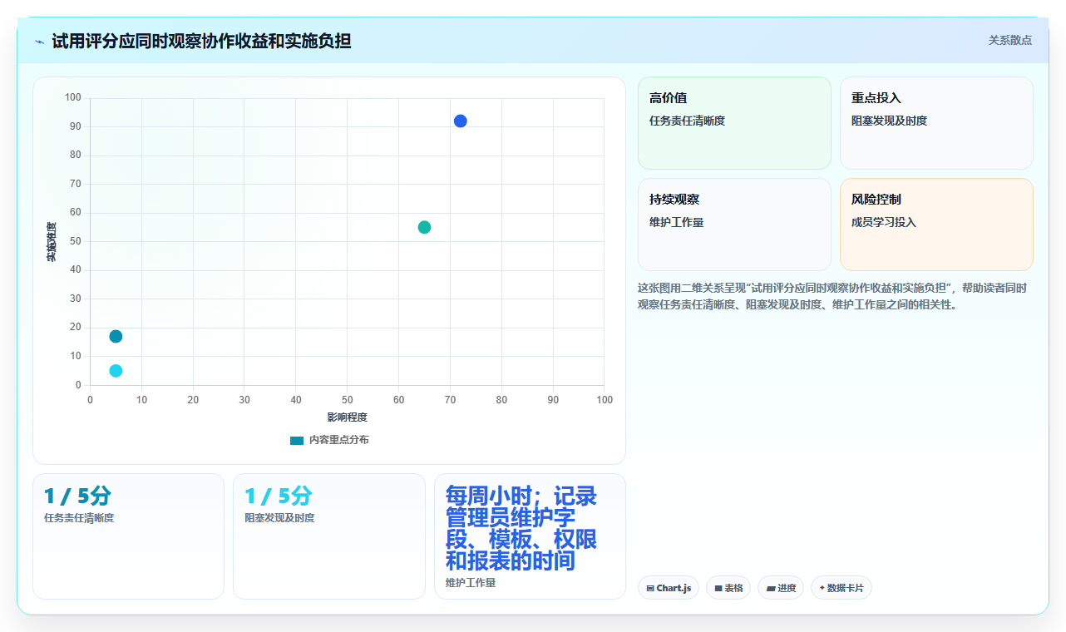The height and width of the screenshot is (632, 1066).
Task: Select the 进度 tag chip
Action: pyautogui.click(x=781, y=588)
